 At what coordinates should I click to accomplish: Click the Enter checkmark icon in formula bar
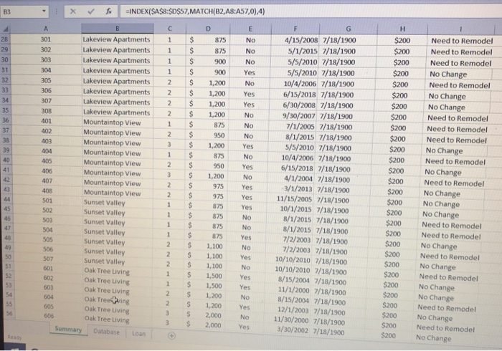pos(91,12)
